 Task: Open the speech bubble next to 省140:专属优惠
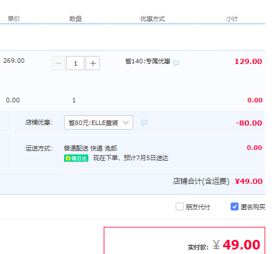pos(176,63)
